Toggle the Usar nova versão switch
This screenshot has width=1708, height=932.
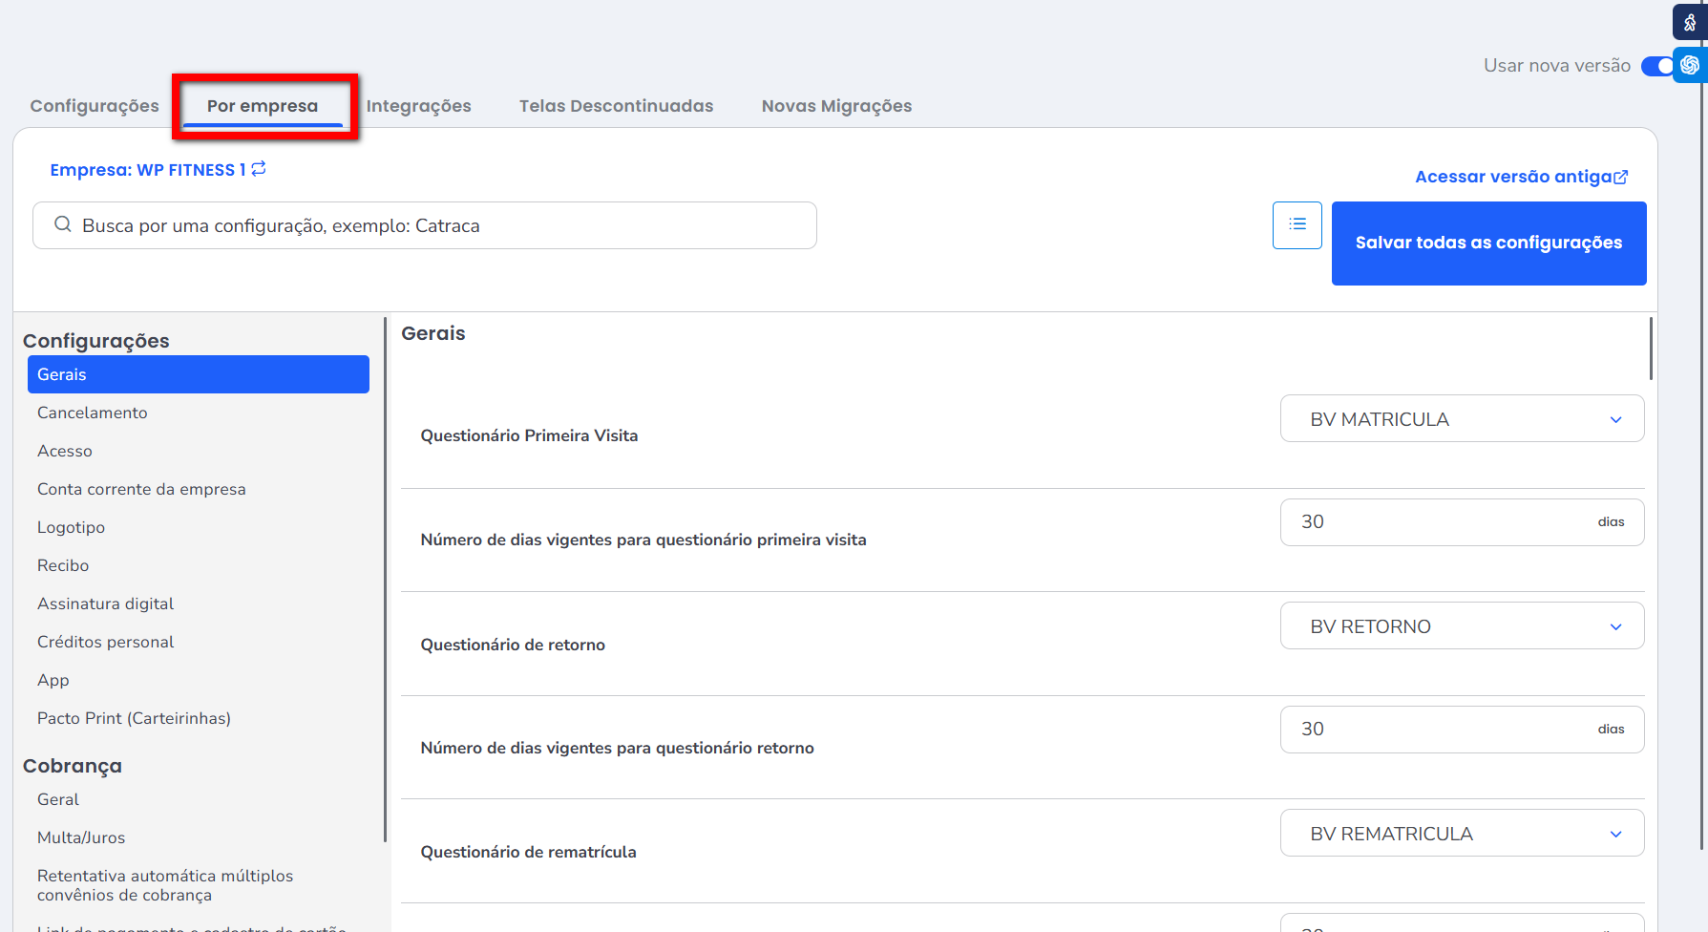tap(1657, 66)
